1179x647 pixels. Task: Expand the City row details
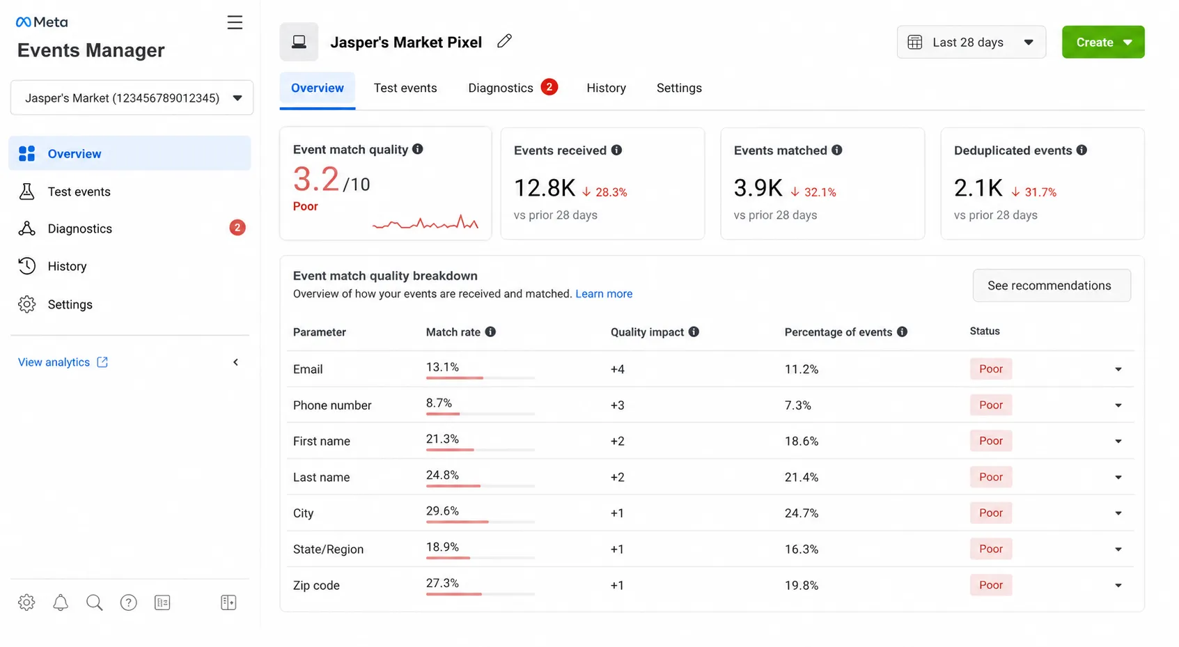tap(1118, 513)
